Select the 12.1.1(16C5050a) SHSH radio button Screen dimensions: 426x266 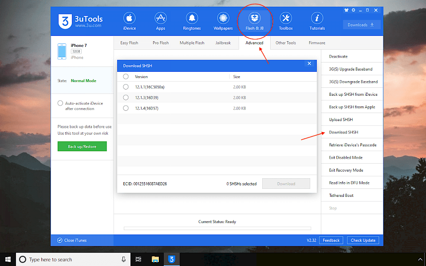tap(126, 87)
